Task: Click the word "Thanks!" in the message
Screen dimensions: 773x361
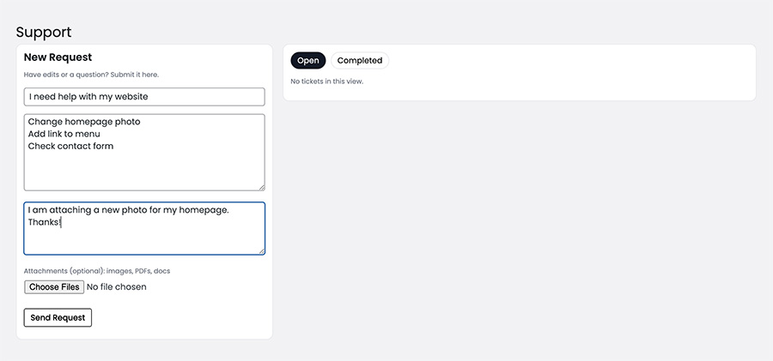Action: (x=44, y=222)
